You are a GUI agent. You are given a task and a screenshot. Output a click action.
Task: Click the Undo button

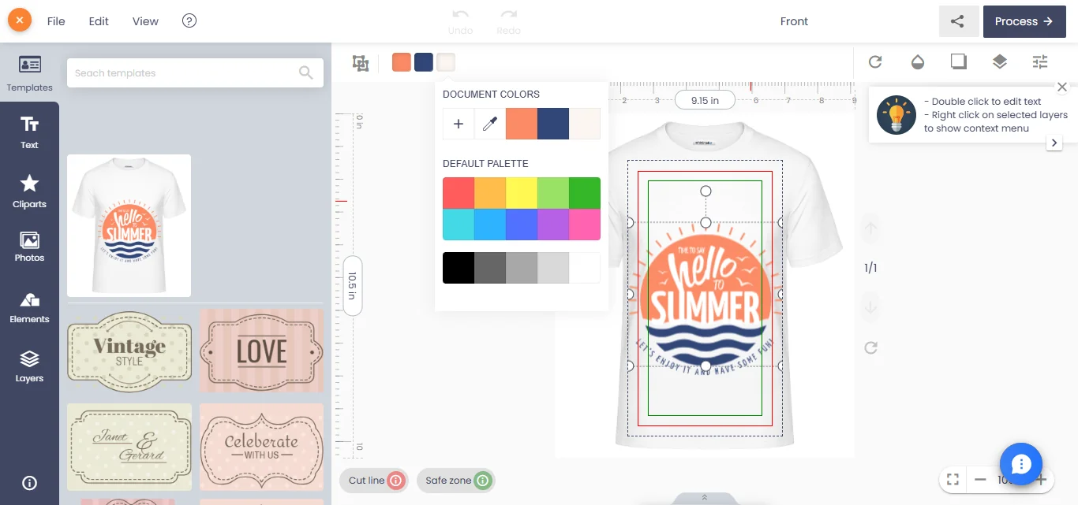pos(460,21)
